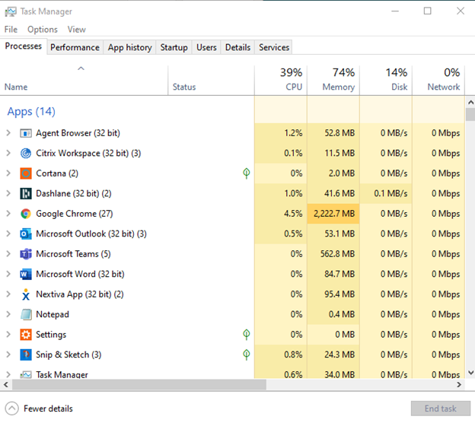Sort by the Disk column header
The image size is (475, 426).
386,80
